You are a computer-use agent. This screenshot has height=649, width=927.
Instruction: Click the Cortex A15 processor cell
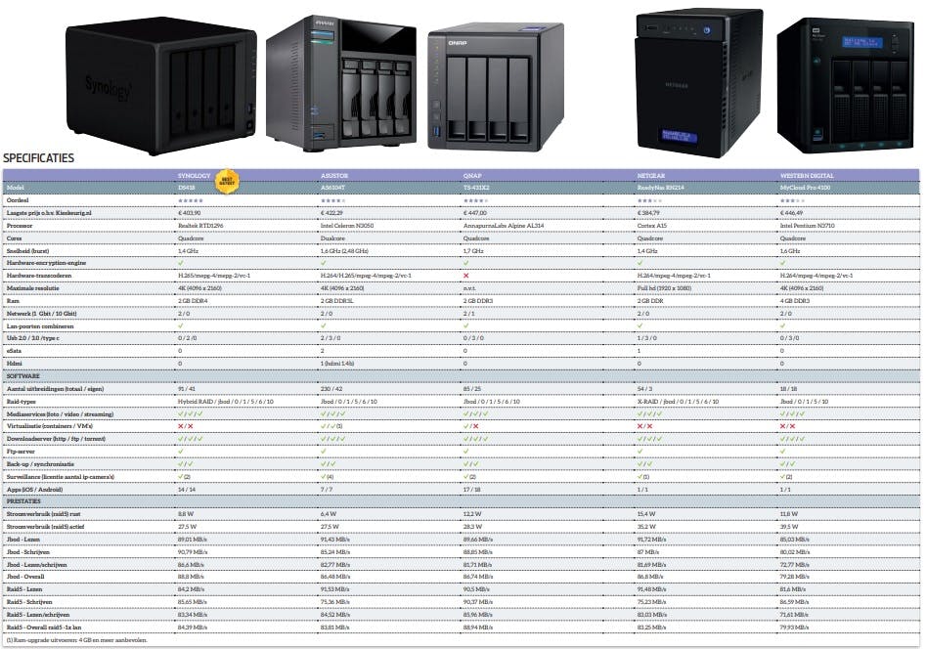(651, 226)
